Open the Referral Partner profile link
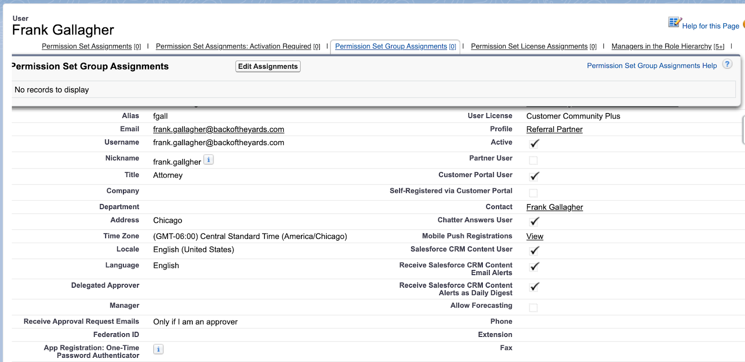 coord(554,129)
